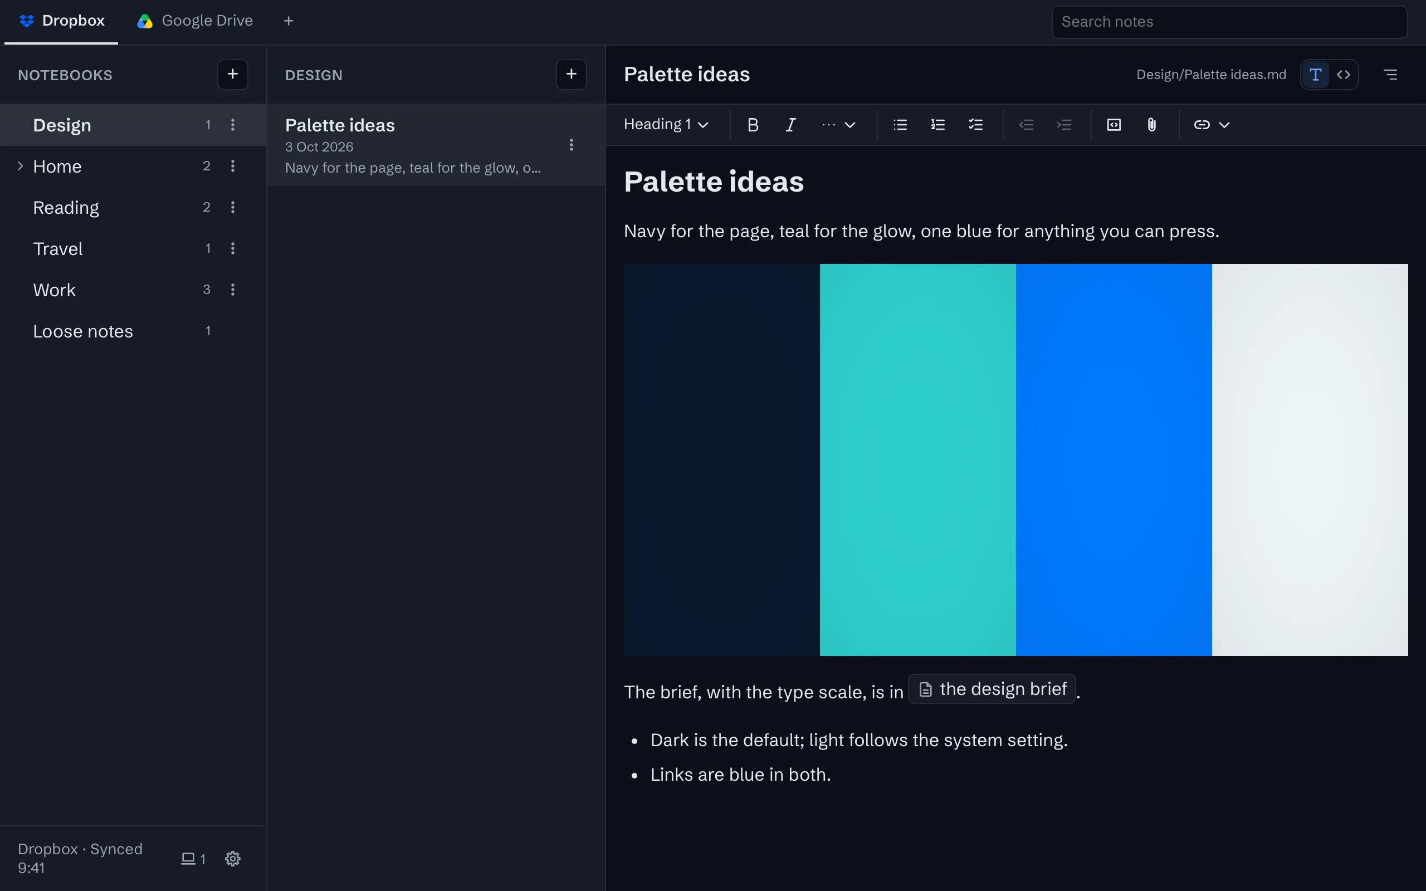Click the outdent icon
Viewport: 1426px width, 891px height.
(1026, 125)
